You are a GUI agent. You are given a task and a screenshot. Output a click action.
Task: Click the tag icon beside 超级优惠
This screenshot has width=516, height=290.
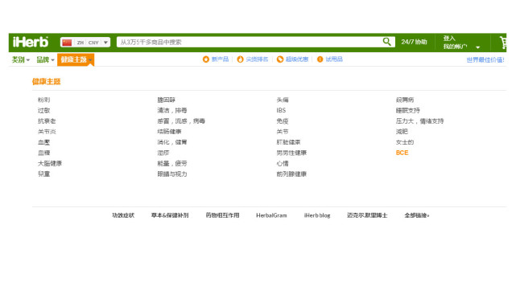click(x=280, y=59)
